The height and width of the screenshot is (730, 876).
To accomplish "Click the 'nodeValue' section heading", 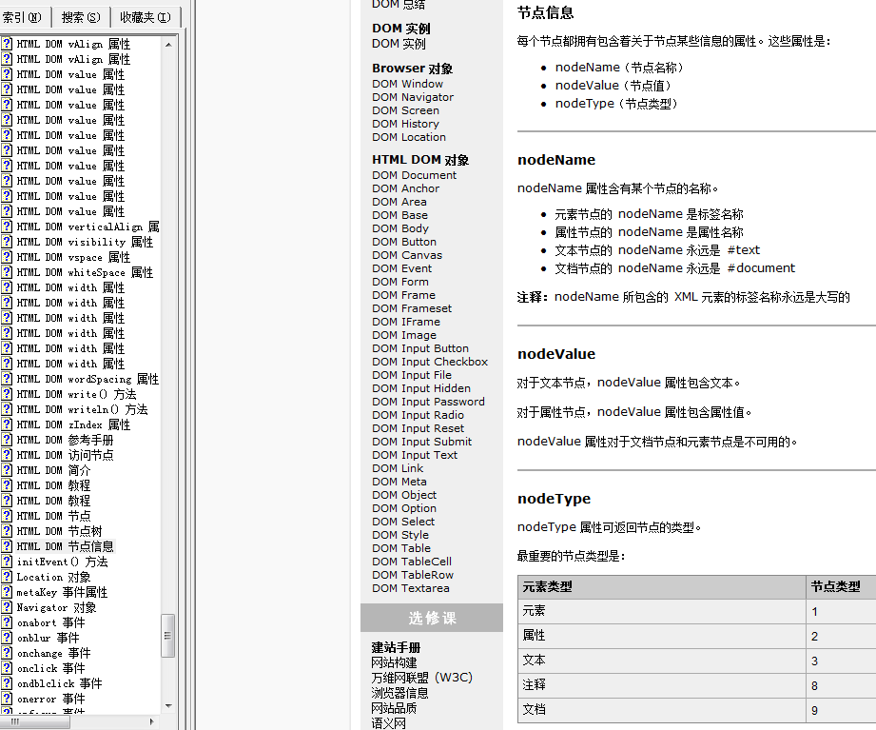I will [x=556, y=354].
